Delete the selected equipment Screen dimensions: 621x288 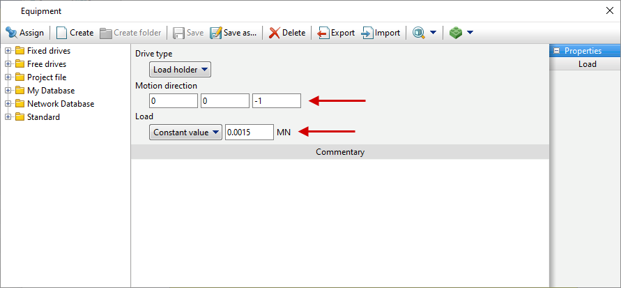[287, 33]
